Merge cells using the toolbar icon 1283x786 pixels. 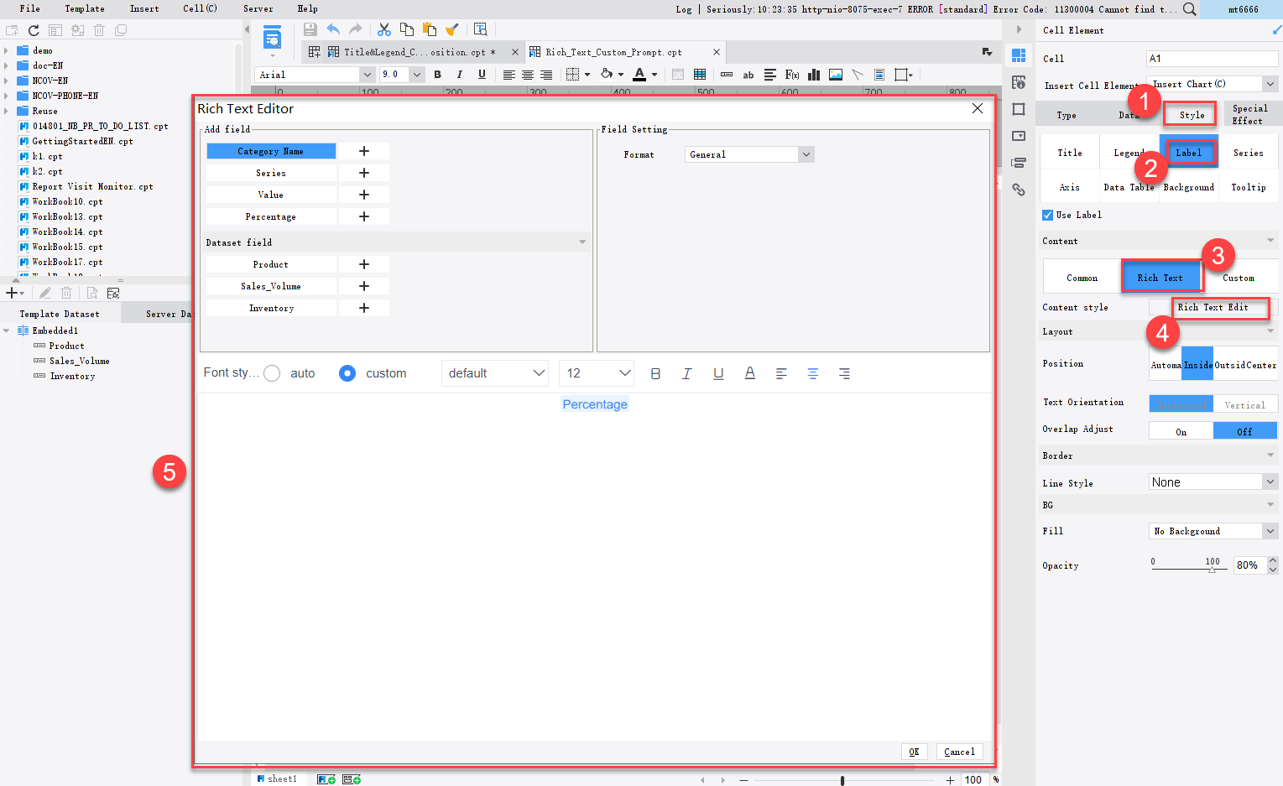[678, 75]
